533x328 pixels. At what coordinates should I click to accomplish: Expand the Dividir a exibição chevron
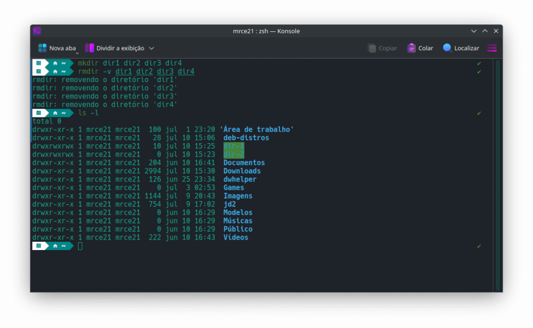(x=151, y=48)
